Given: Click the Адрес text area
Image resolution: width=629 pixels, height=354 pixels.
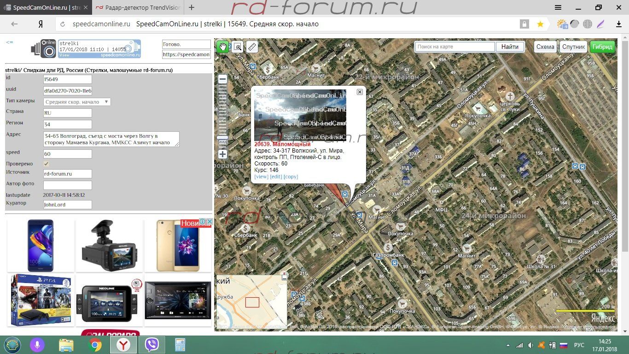Looking at the screenshot, I should pos(111,139).
